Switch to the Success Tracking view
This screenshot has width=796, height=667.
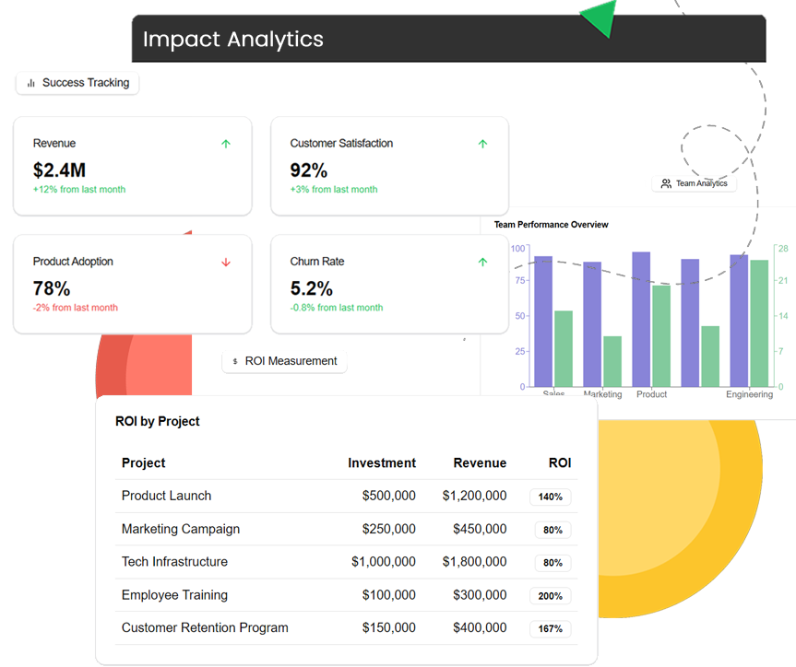[x=77, y=83]
